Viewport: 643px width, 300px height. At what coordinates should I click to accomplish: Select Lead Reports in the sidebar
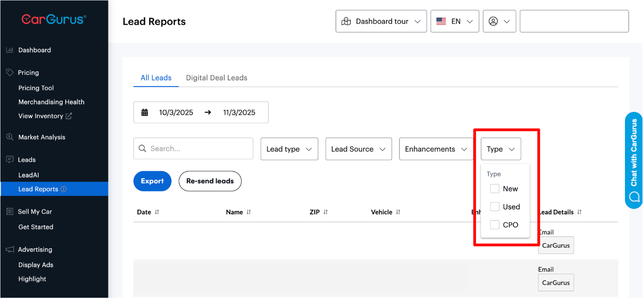[54, 189]
